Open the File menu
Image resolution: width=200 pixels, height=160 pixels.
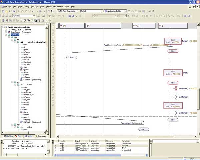(6, 7)
